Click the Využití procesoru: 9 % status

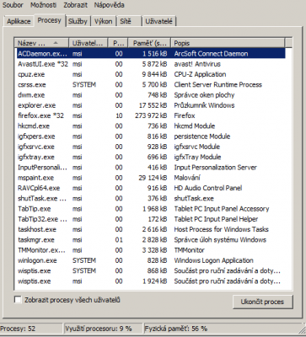tap(99, 329)
